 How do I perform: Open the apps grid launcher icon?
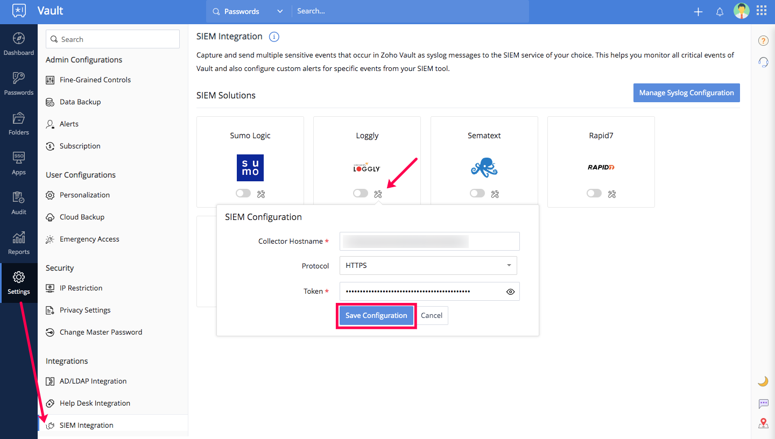pos(762,11)
